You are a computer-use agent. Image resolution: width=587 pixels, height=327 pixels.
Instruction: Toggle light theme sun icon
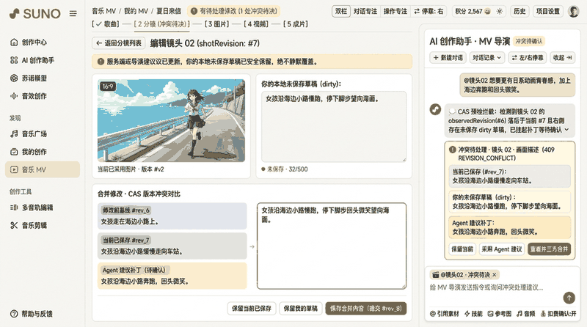point(500,11)
